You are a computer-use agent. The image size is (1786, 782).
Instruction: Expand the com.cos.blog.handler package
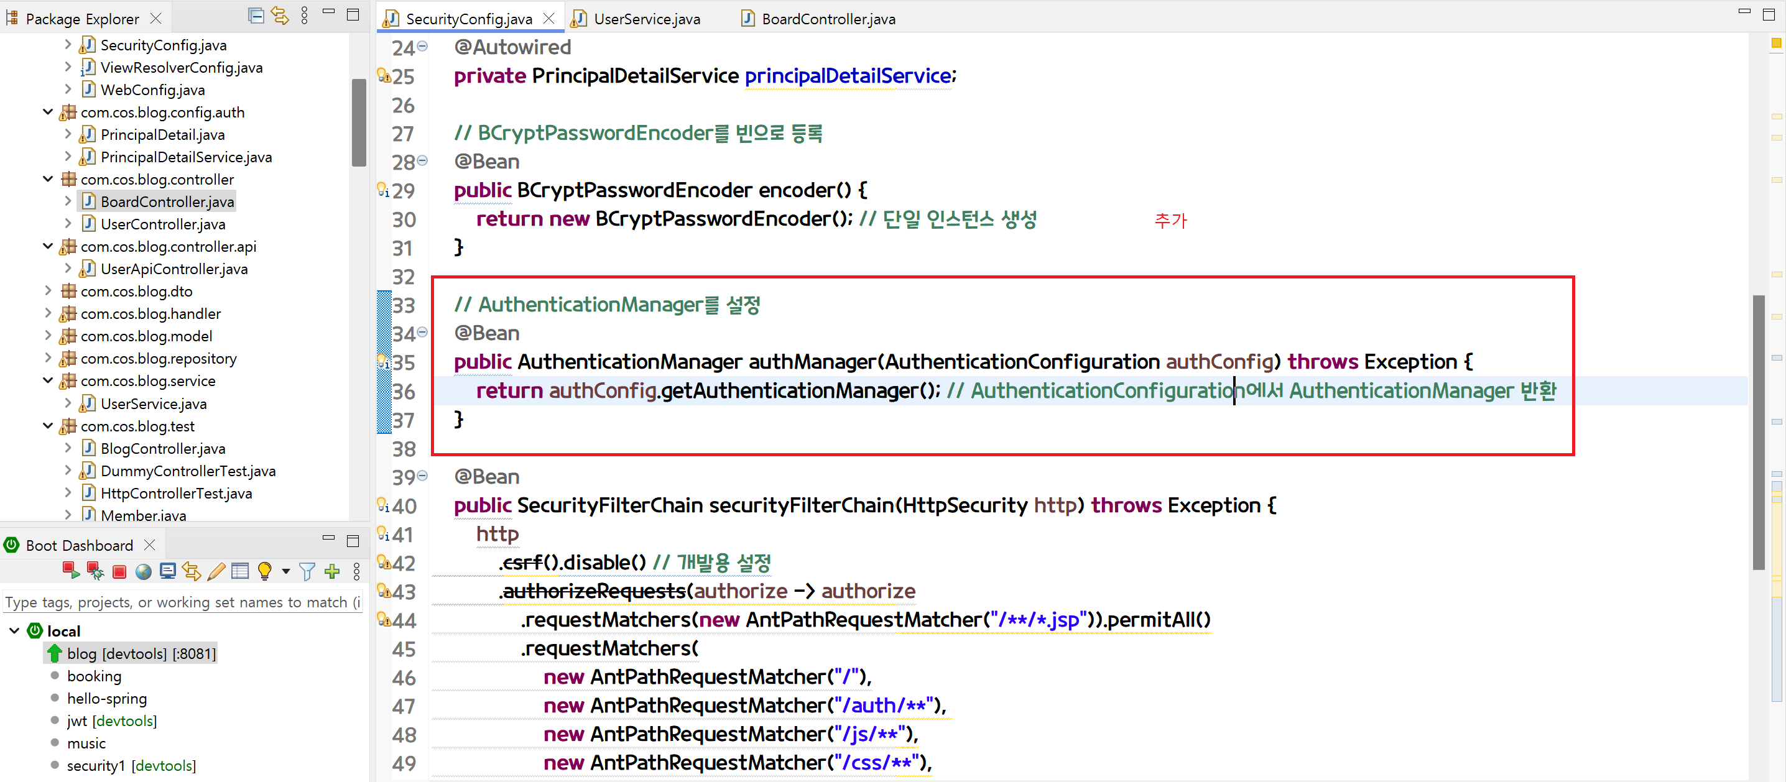click(48, 313)
